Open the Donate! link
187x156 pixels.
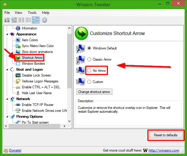click(15, 150)
